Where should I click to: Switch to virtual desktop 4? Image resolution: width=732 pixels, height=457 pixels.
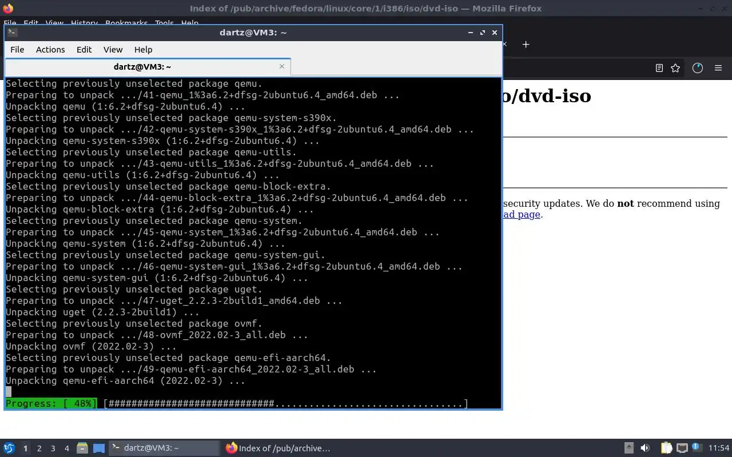point(67,448)
